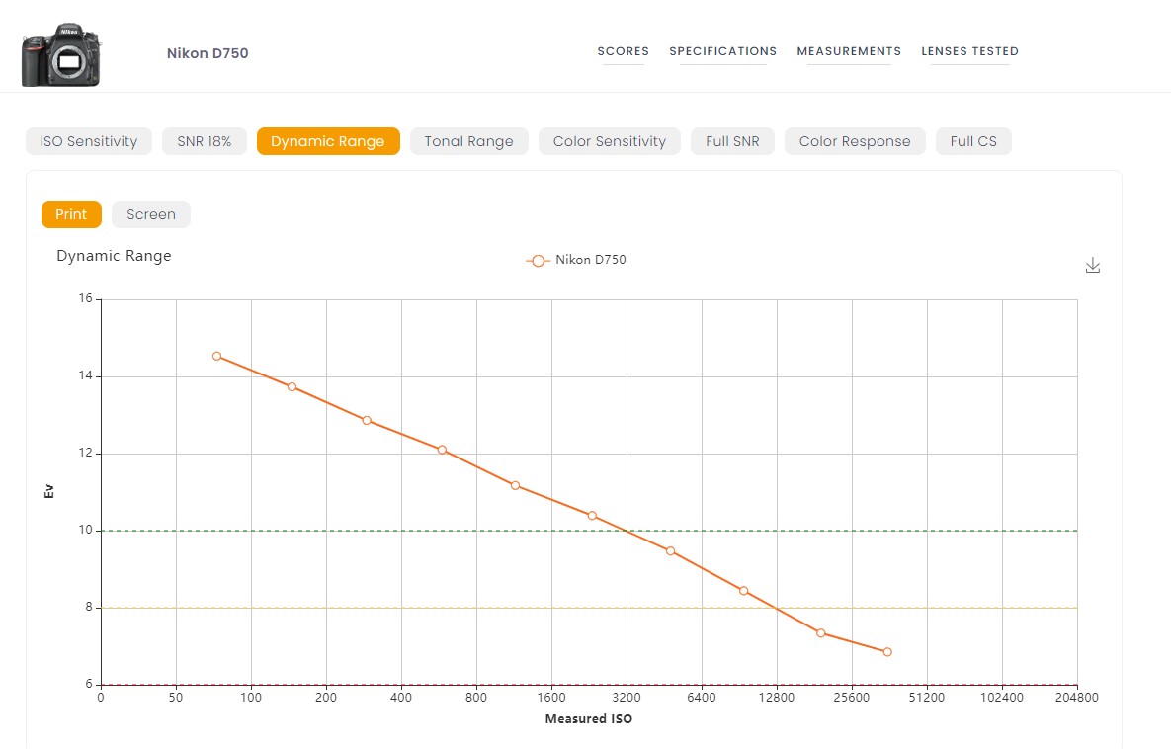Click the data point just above the 12 Ev gridline

click(x=442, y=450)
